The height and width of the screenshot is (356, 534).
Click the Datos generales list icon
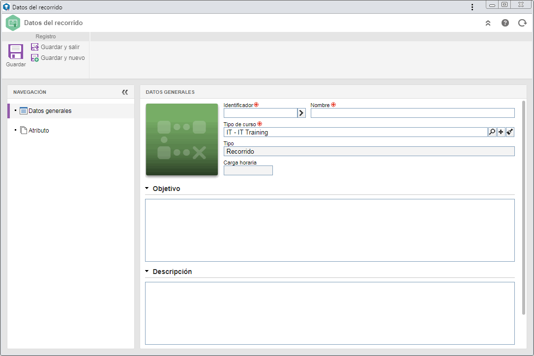tap(24, 111)
